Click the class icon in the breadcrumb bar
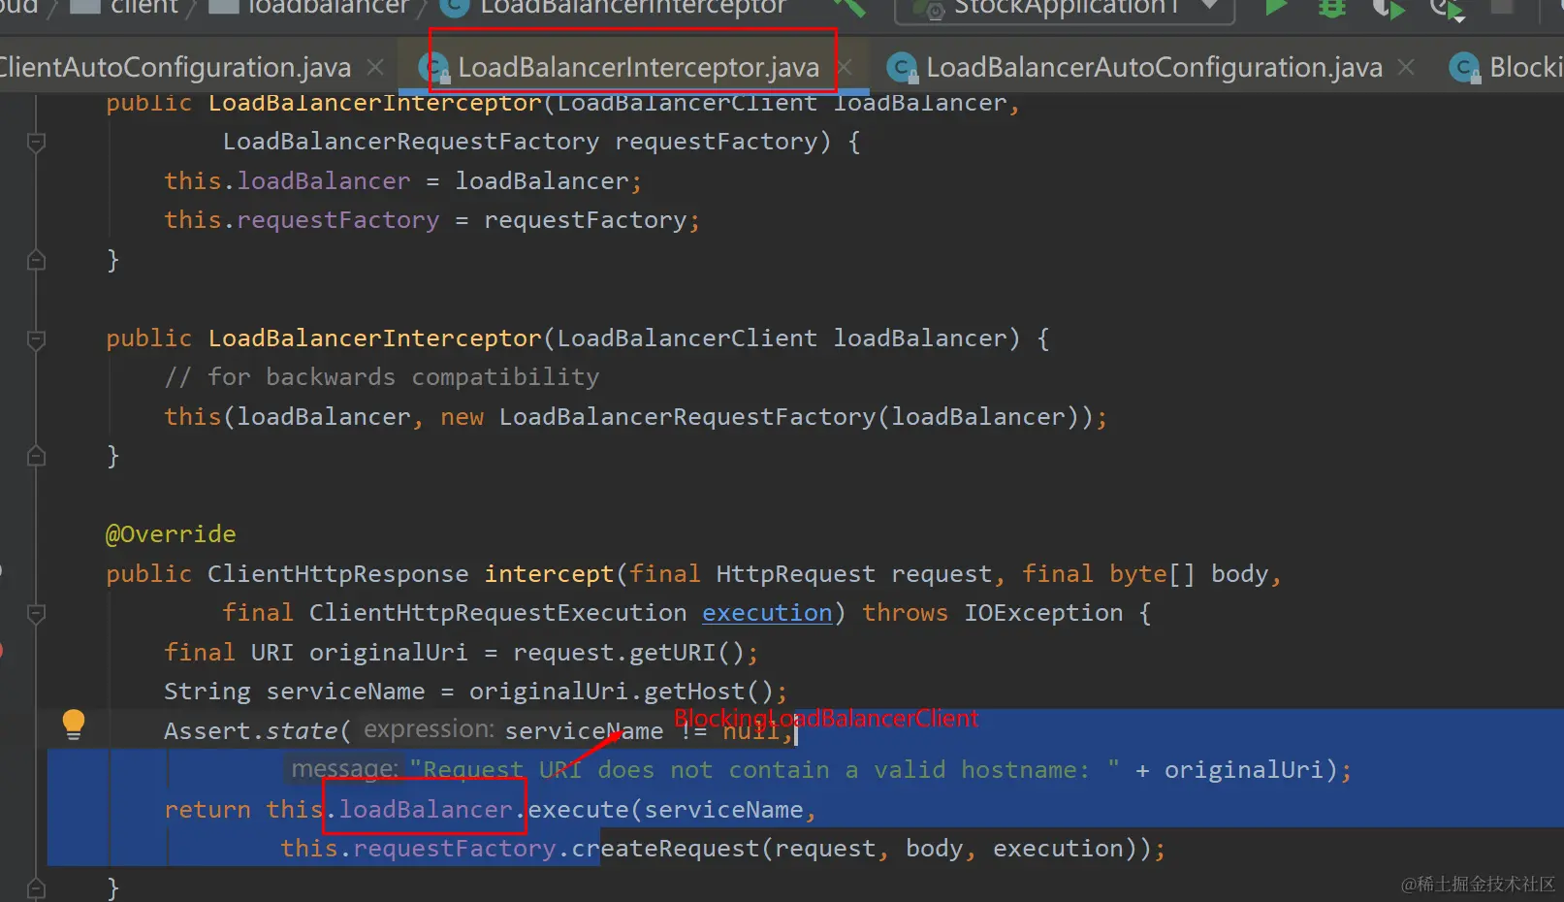 (x=454, y=7)
